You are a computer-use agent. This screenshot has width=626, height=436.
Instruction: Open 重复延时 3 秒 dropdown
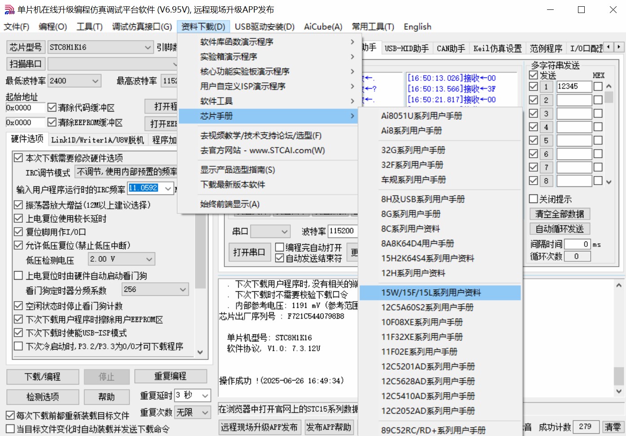(193, 396)
